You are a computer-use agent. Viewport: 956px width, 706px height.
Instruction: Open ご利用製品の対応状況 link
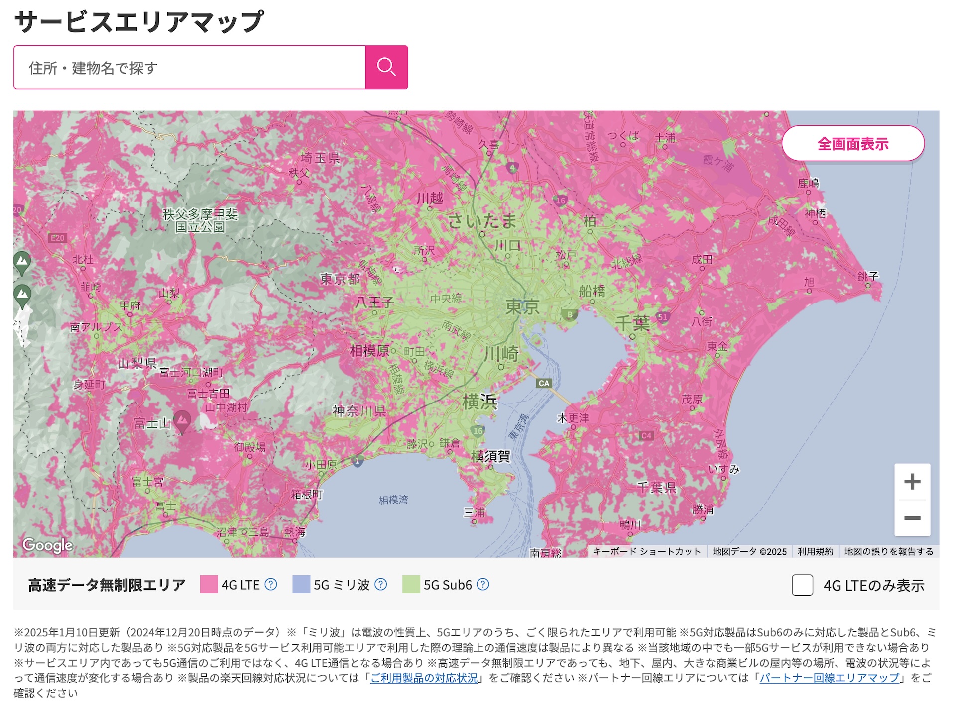tap(424, 678)
